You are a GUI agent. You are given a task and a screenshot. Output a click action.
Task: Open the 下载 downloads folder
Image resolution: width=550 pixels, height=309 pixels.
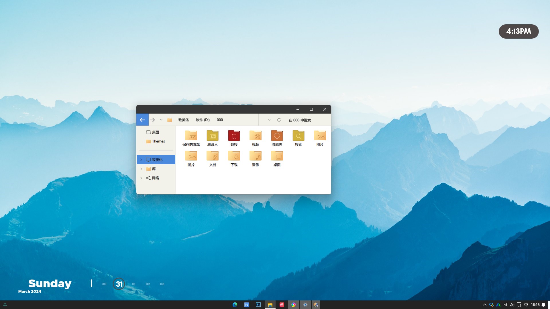[x=234, y=156]
